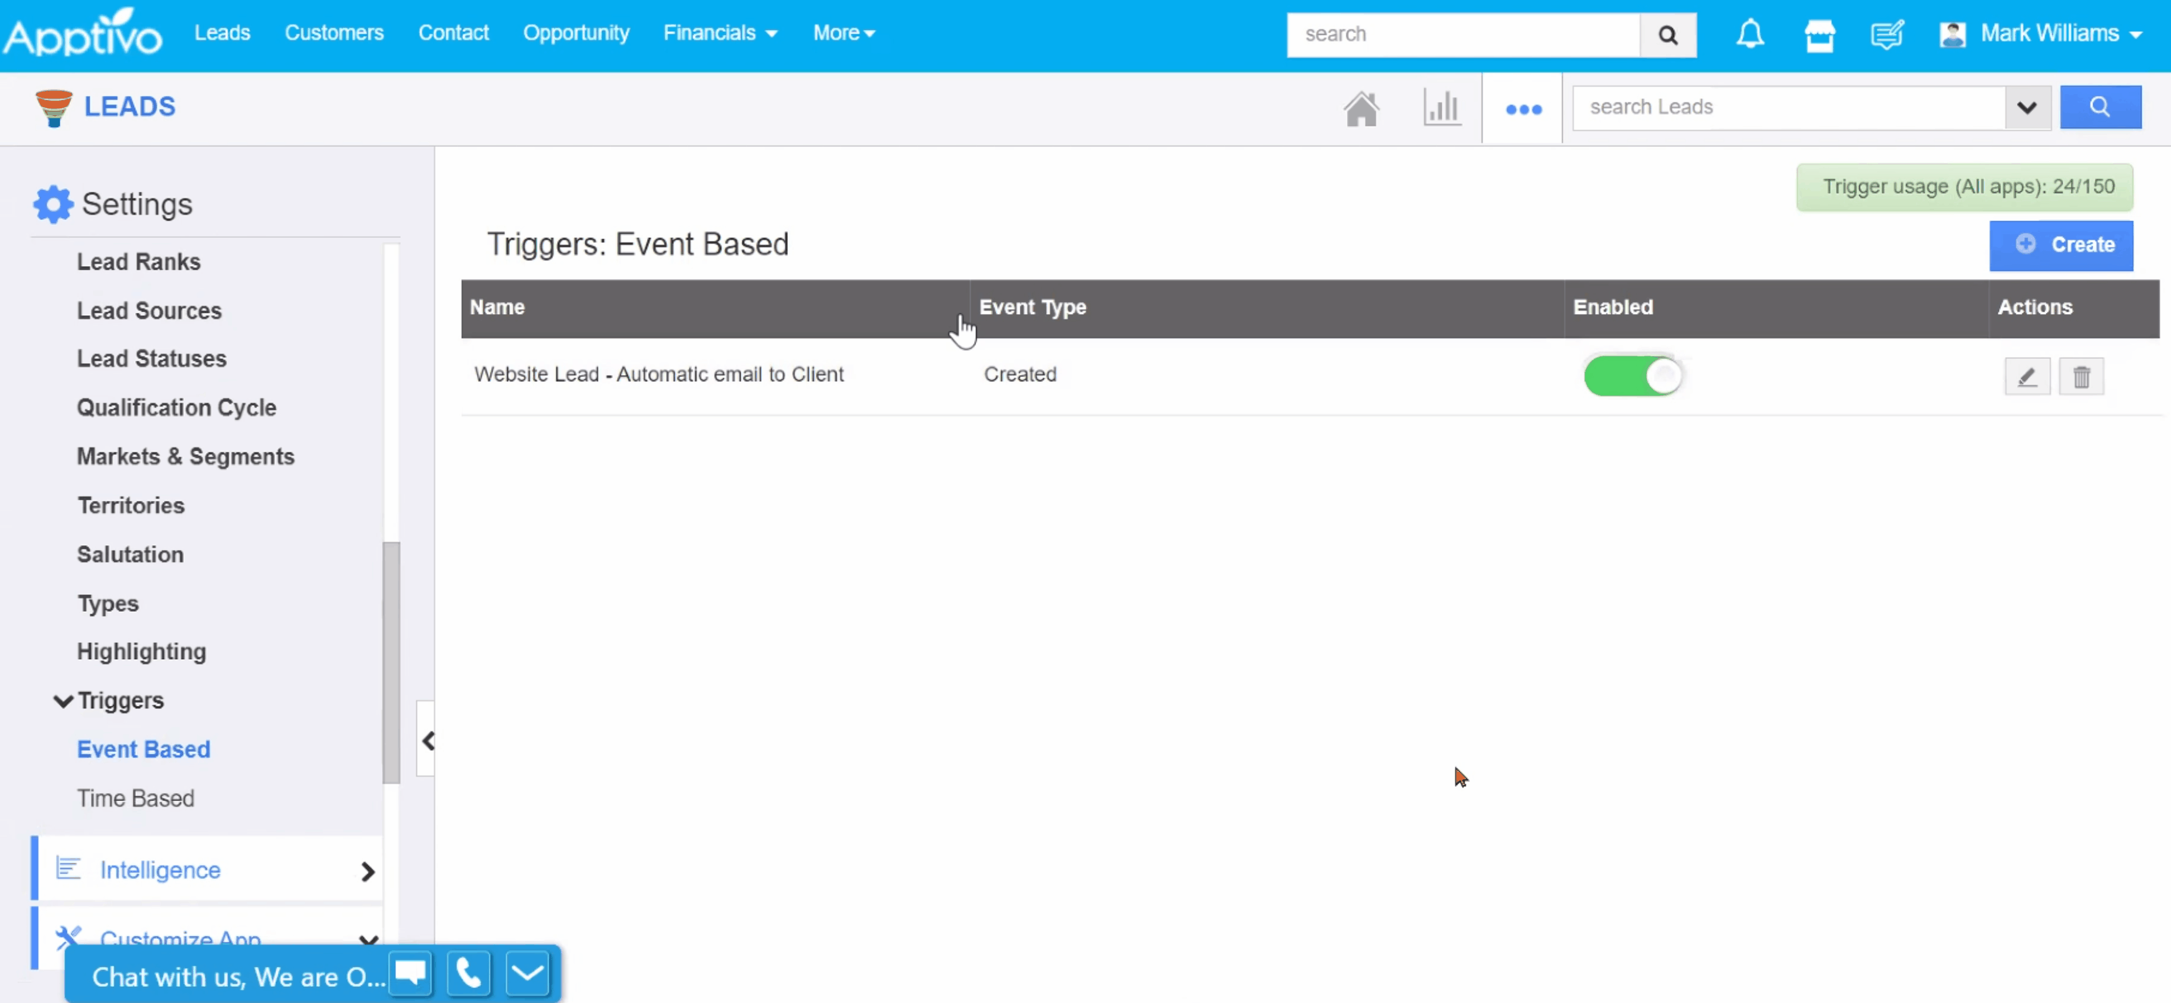Viewport: 2171px width, 1003px height.
Task: Go to Leads home icon
Action: (x=1361, y=108)
